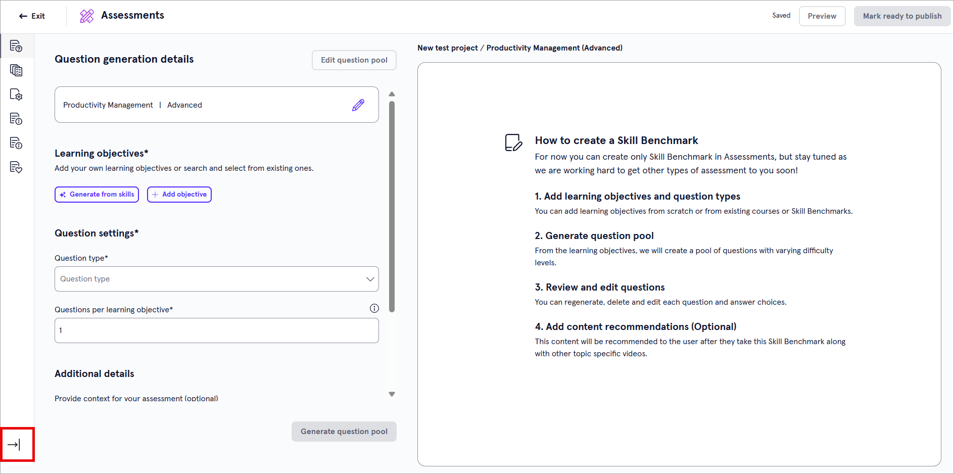Click the Assessments logo icon
The width and height of the screenshot is (954, 474).
[x=87, y=16]
